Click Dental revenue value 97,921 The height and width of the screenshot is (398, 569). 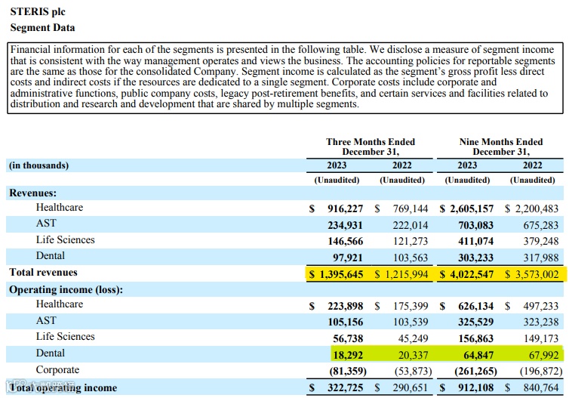[x=348, y=258]
